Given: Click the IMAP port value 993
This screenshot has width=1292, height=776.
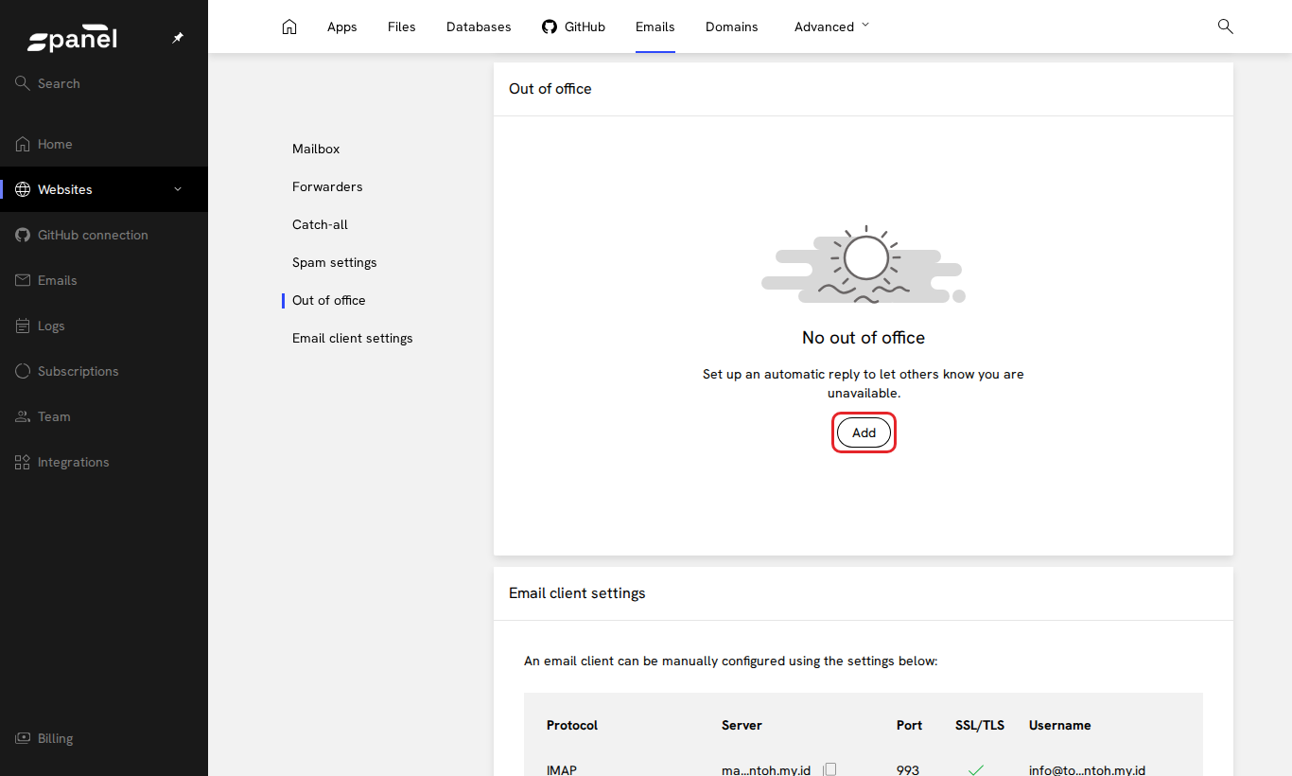Looking at the screenshot, I should click(x=908, y=769).
